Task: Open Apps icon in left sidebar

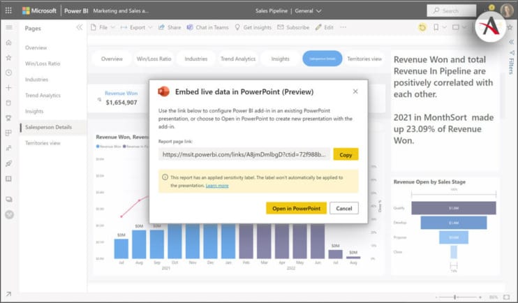Action: pos(9,133)
